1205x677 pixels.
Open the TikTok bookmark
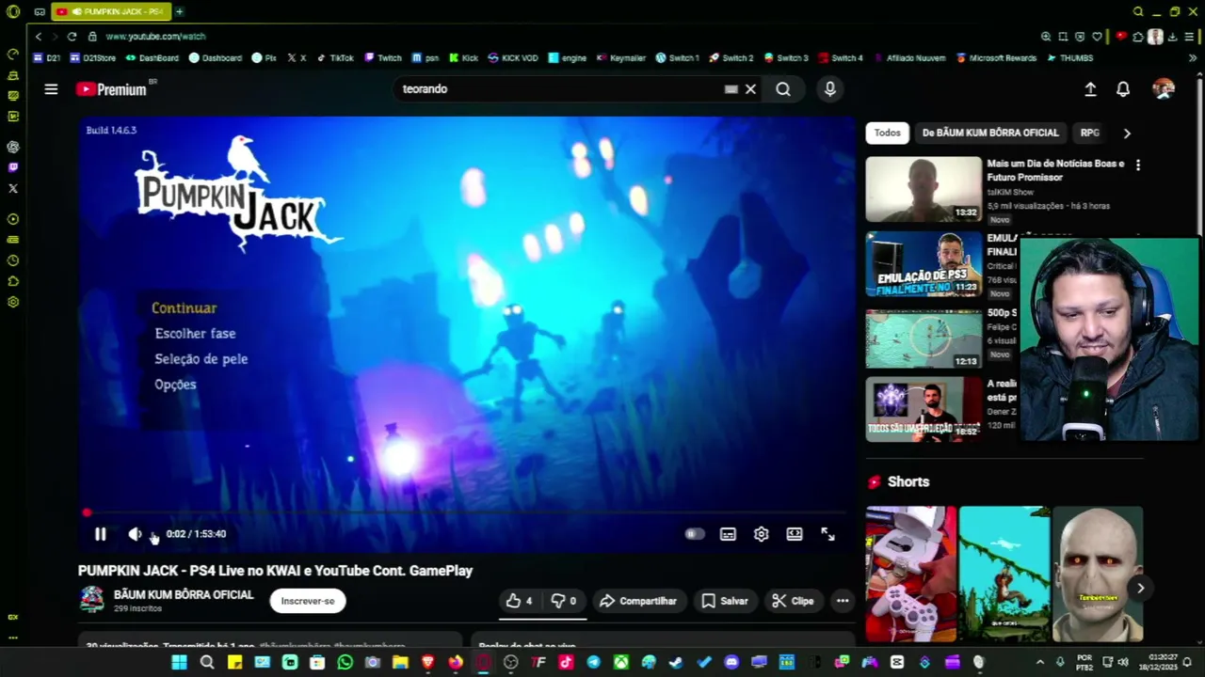[334, 58]
